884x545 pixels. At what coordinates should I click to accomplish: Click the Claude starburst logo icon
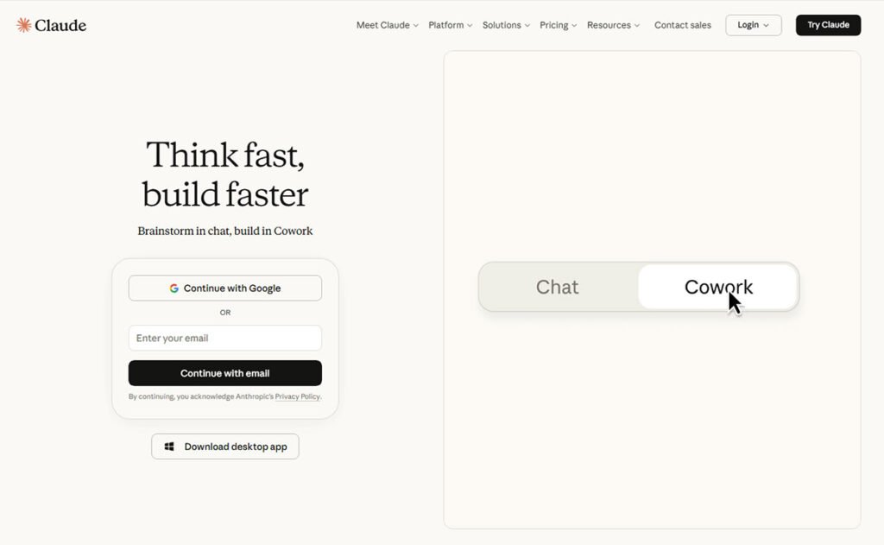pyautogui.click(x=23, y=25)
